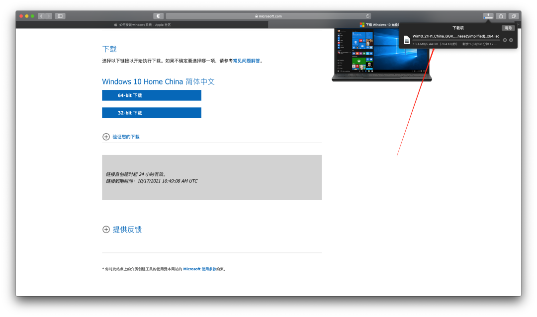Screen dimensions: 537x317
Task: Click the Win10_21H1_China_GGK file name
Action: point(455,36)
